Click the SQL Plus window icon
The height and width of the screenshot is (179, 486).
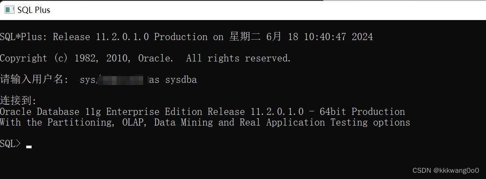coord(9,10)
